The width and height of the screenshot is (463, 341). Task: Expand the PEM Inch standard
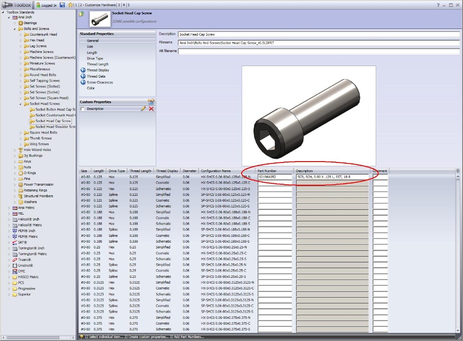pyautogui.click(x=9, y=231)
